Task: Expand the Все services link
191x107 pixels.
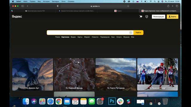Action: pos(133,37)
